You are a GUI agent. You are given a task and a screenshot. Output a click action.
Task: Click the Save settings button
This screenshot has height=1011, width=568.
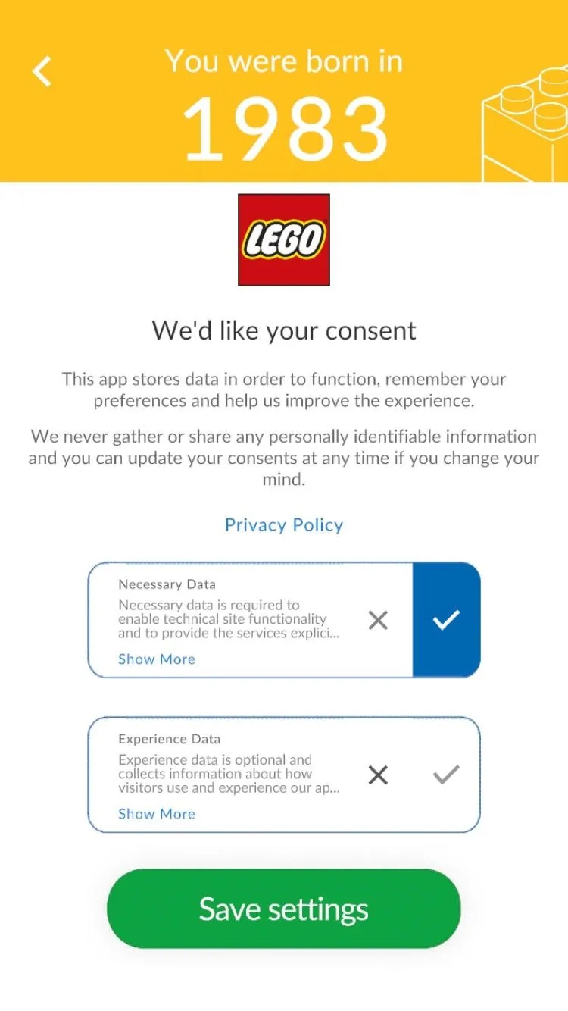[x=284, y=909]
